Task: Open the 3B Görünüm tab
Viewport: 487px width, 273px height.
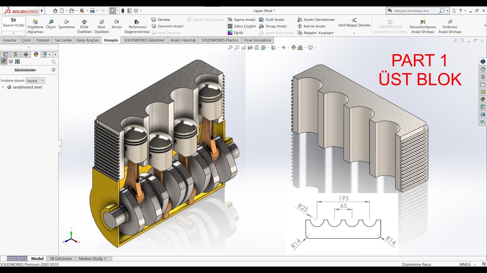Action: click(60, 259)
